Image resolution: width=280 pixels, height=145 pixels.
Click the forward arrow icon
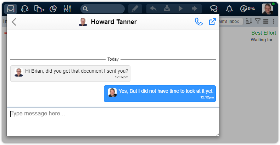pos(194,8)
